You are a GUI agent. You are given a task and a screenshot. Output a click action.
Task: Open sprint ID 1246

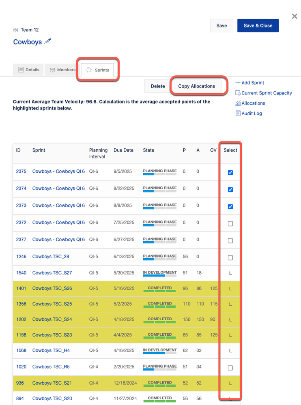(x=21, y=257)
